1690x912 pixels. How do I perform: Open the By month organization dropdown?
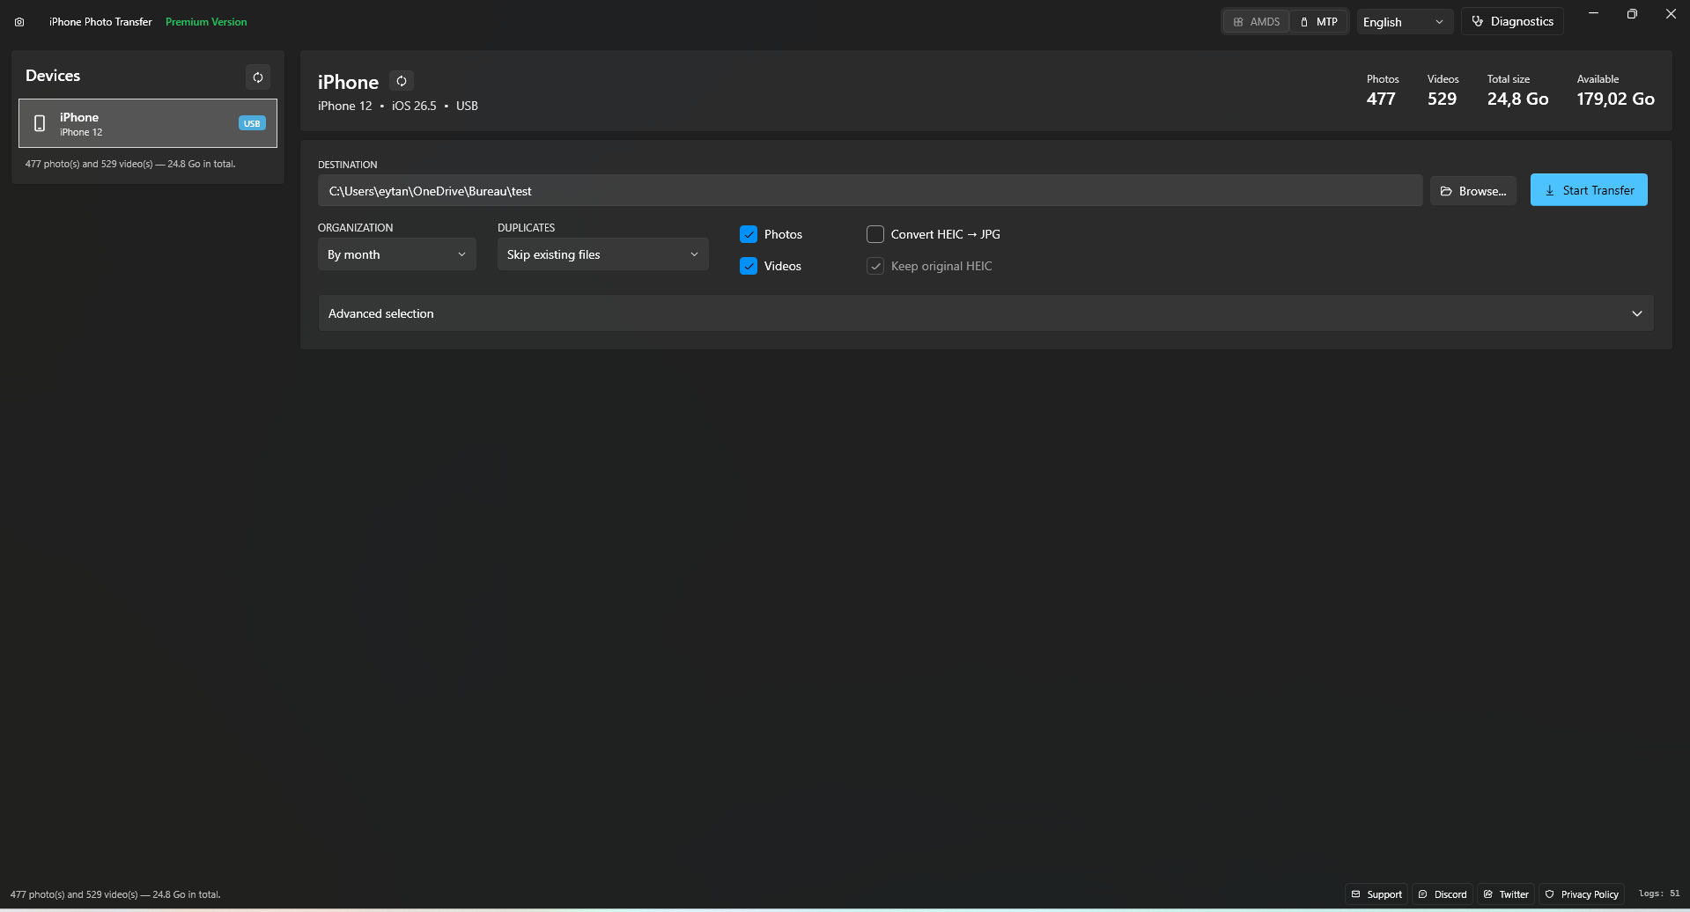pyautogui.click(x=396, y=254)
